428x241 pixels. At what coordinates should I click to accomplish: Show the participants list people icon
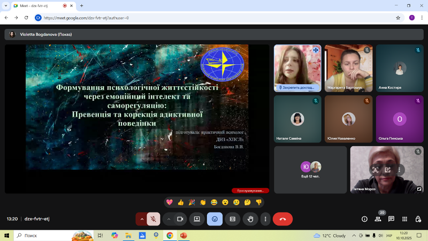[378, 219]
